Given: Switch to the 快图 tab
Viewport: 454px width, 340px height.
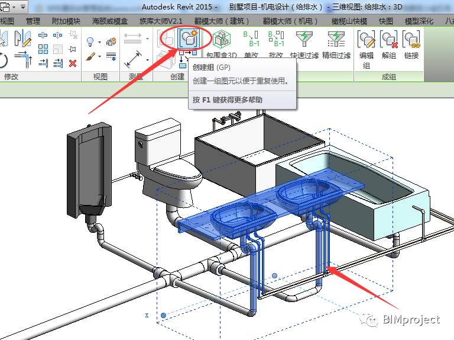Looking at the screenshot, I should pos(386,21).
